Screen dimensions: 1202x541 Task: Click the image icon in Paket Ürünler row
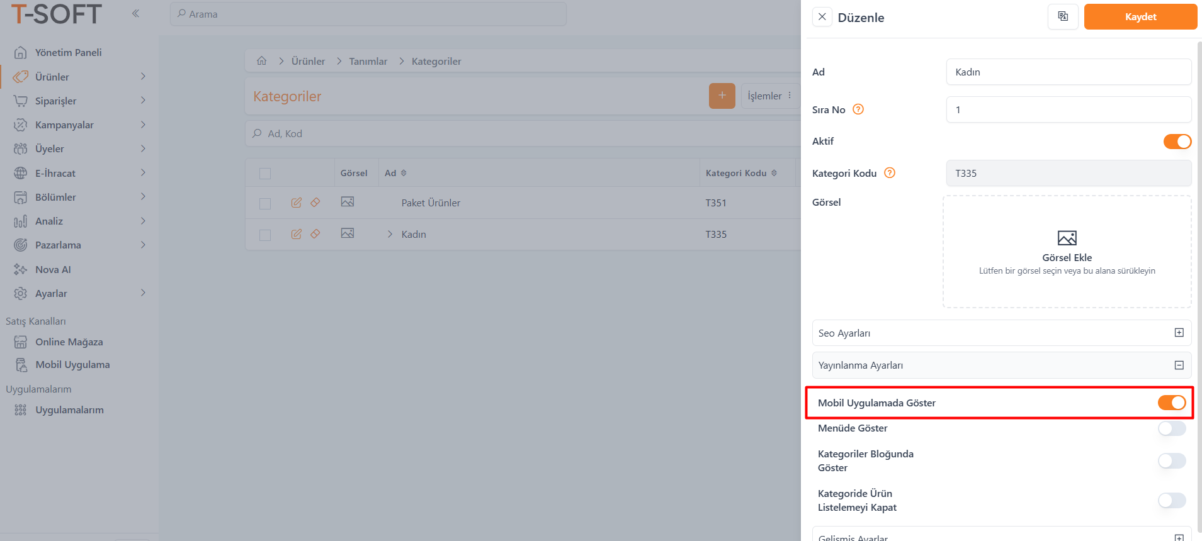click(x=348, y=202)
